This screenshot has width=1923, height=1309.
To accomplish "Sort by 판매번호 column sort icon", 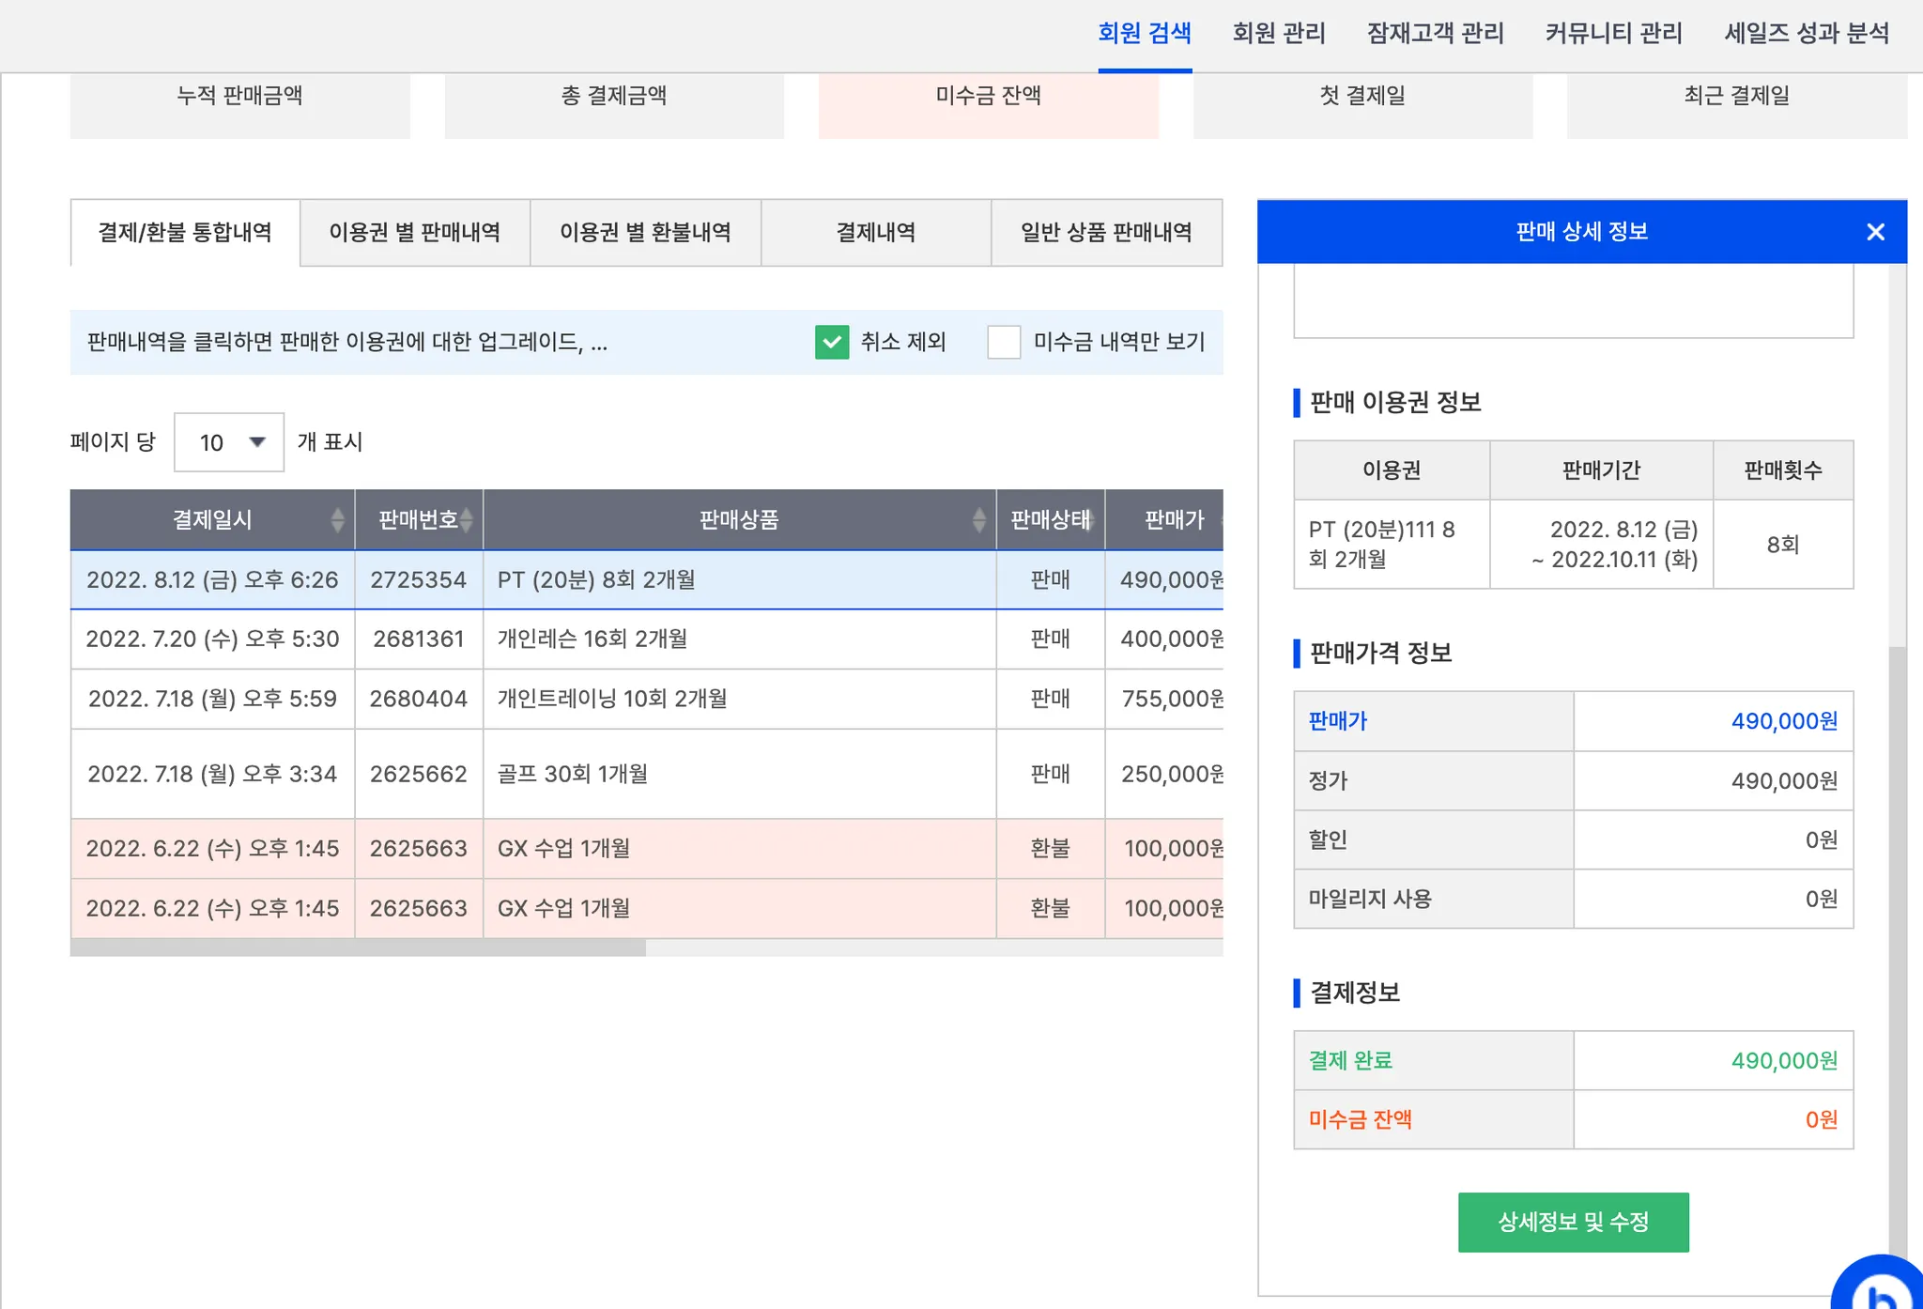I will [466, 519].
